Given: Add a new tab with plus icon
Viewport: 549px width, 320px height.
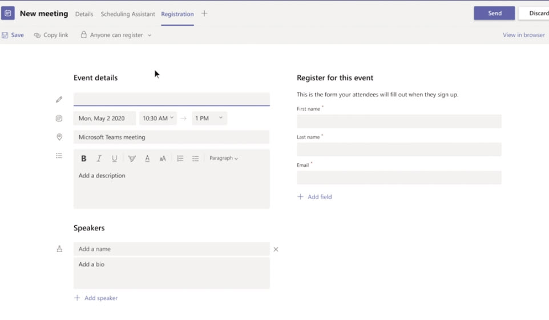Looking at the screenshot, I should tap(204, 14).
